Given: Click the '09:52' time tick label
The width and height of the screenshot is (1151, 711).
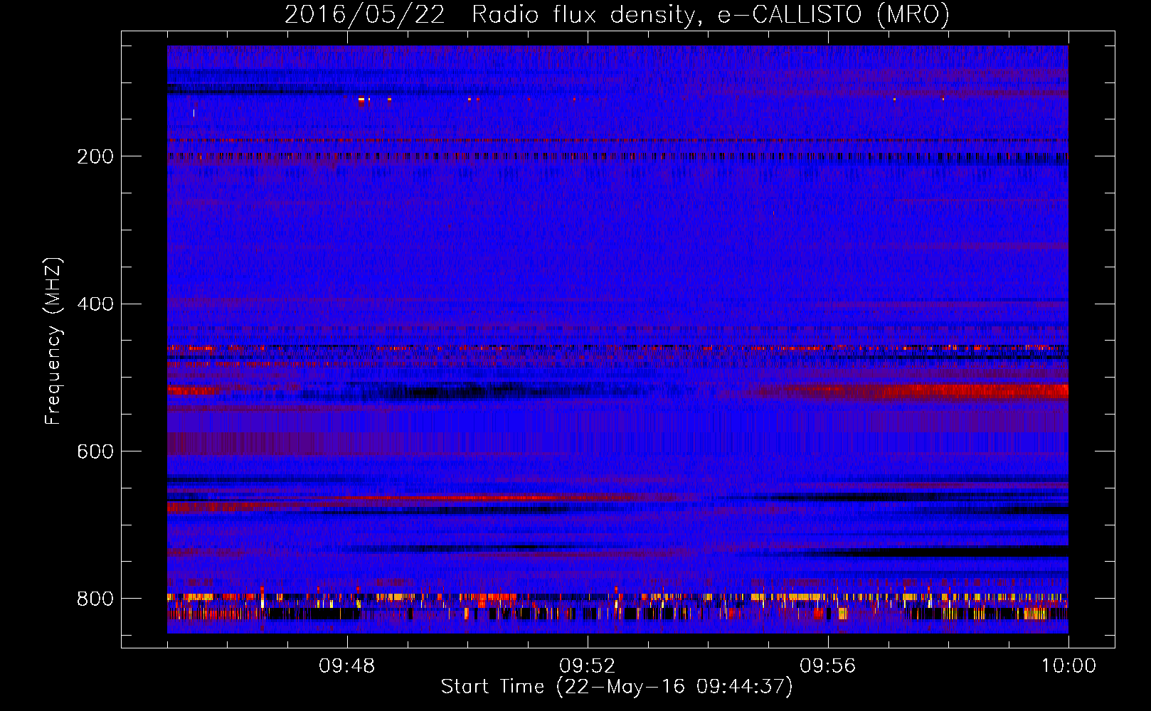Looking at the screenshot, I should pyautogui.click(x=588, y=666).
